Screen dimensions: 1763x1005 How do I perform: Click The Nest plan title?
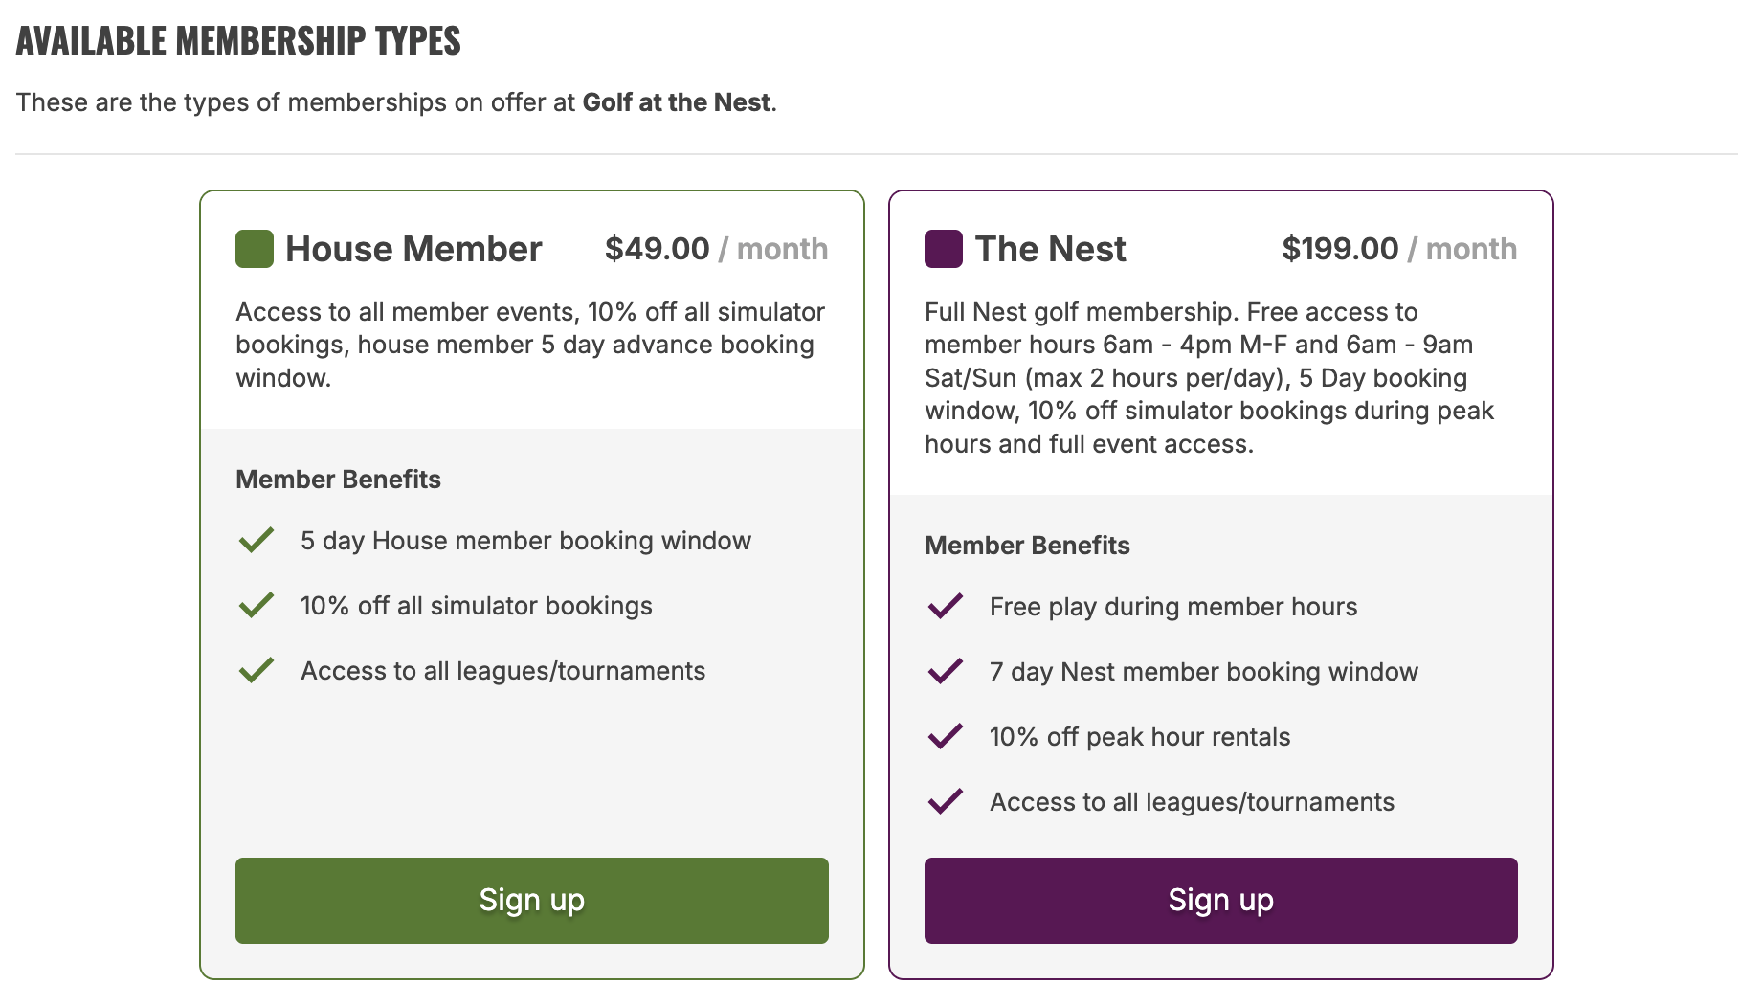click(x=1050, y=249)
